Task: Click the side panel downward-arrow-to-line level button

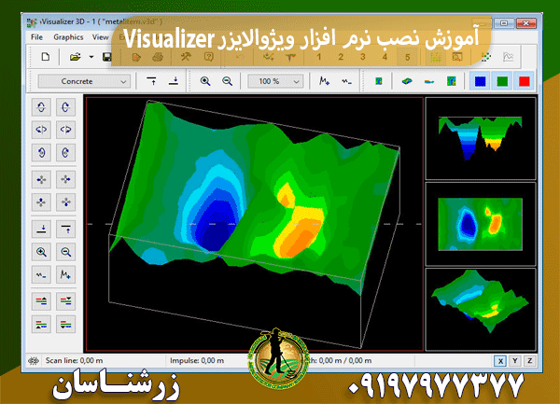Action: point(41,229)
